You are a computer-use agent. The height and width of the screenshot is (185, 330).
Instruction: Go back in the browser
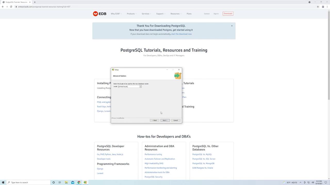(3, 7)
